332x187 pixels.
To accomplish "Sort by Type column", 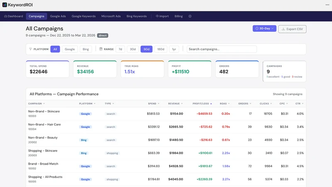I will pyautogui.click(x=110, y=103).
